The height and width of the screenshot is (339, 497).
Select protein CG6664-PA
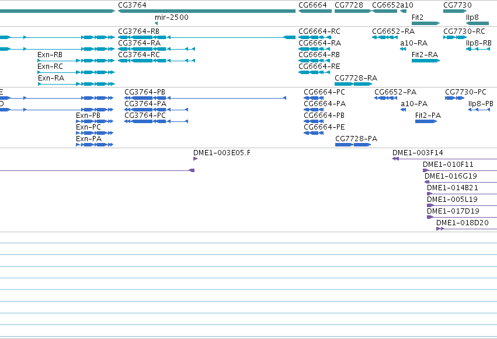[314, 110]
